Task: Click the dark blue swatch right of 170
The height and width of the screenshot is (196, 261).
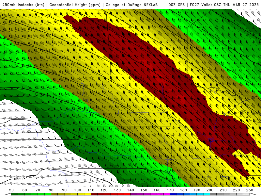Action: (x=174, y=194)
